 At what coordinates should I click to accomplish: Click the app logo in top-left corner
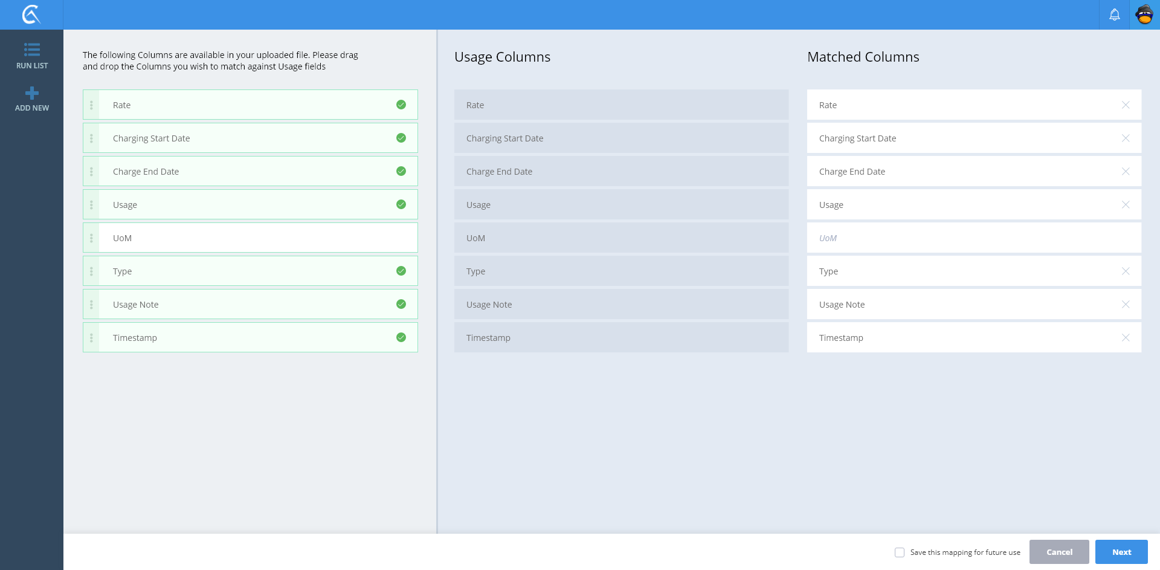31,15
